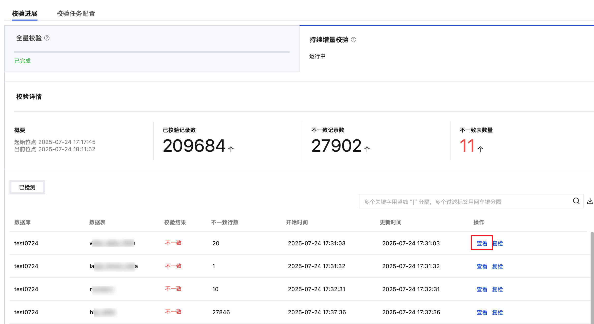Click 查看 for the 27846 mismatch row
This screenshot has width=594, height=324.
[482, 312]
